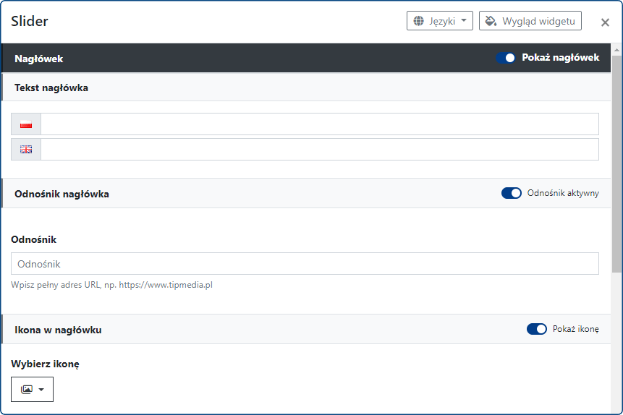Click the UK flag icon
Viewport: 623px width, 415px height.
[26, 150]
